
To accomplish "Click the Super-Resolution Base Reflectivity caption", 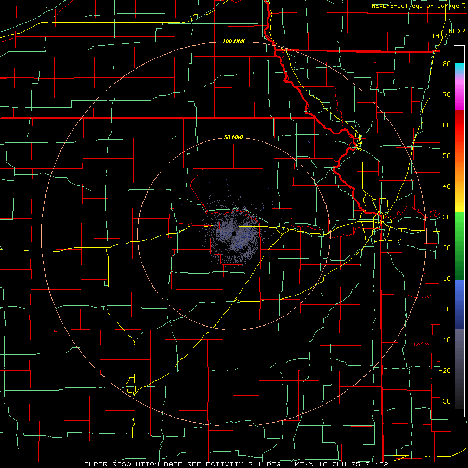I will [164, 464].
